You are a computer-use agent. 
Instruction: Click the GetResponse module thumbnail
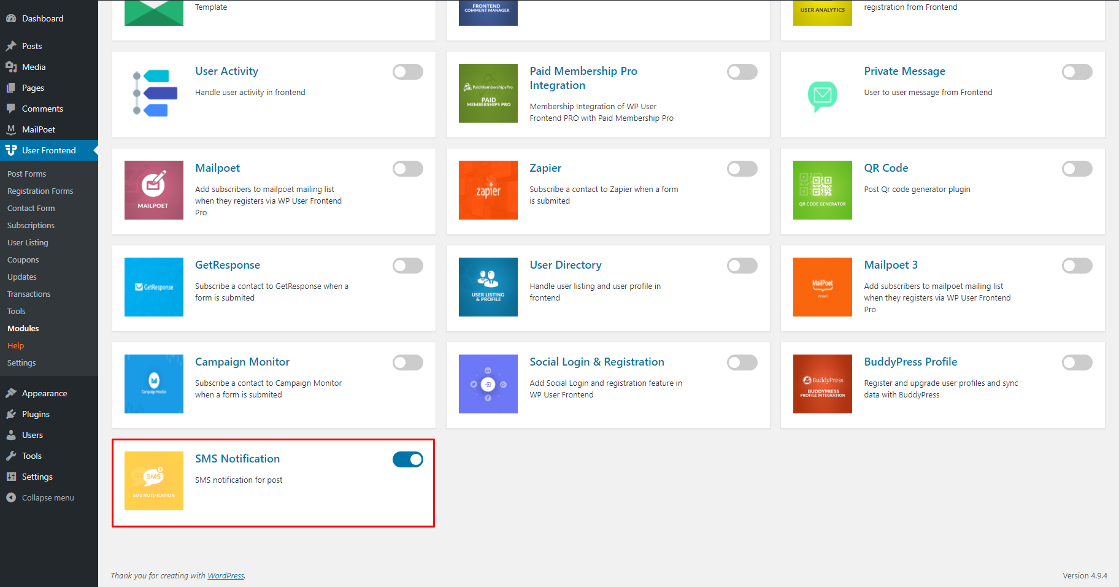(x=154, y=287)
